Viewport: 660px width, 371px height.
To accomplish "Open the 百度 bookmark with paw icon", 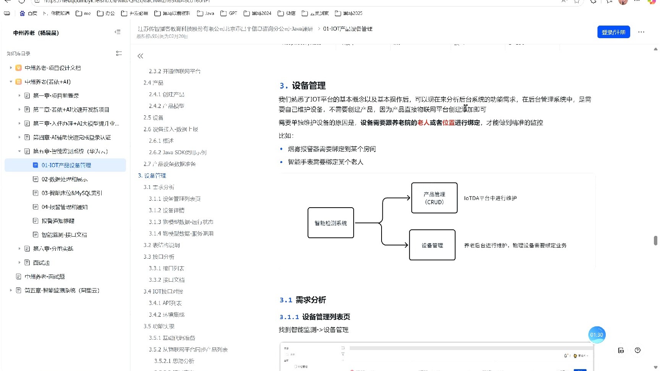I will 28,13.
